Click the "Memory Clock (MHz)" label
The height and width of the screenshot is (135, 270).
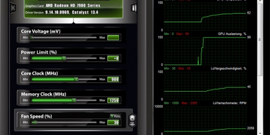[x=43, y=94]
